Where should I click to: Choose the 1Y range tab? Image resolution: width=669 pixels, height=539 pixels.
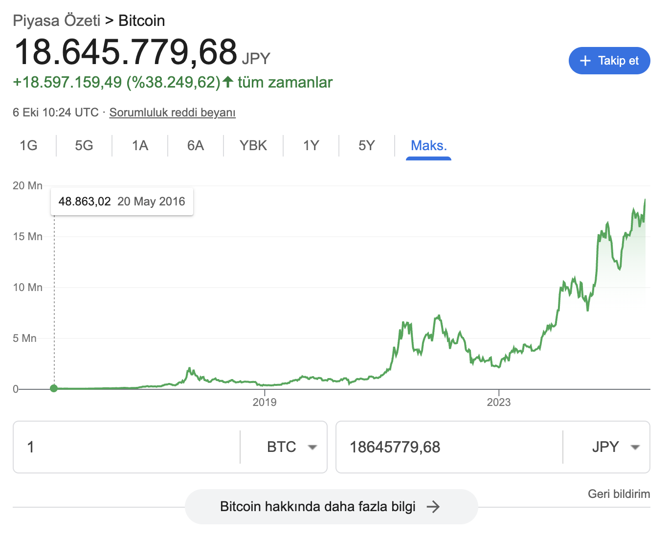pos(311,146)
